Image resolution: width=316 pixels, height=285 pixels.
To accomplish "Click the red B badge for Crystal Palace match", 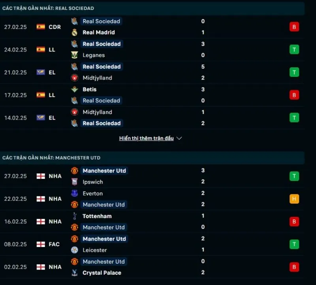I will [x=294, y=267].
